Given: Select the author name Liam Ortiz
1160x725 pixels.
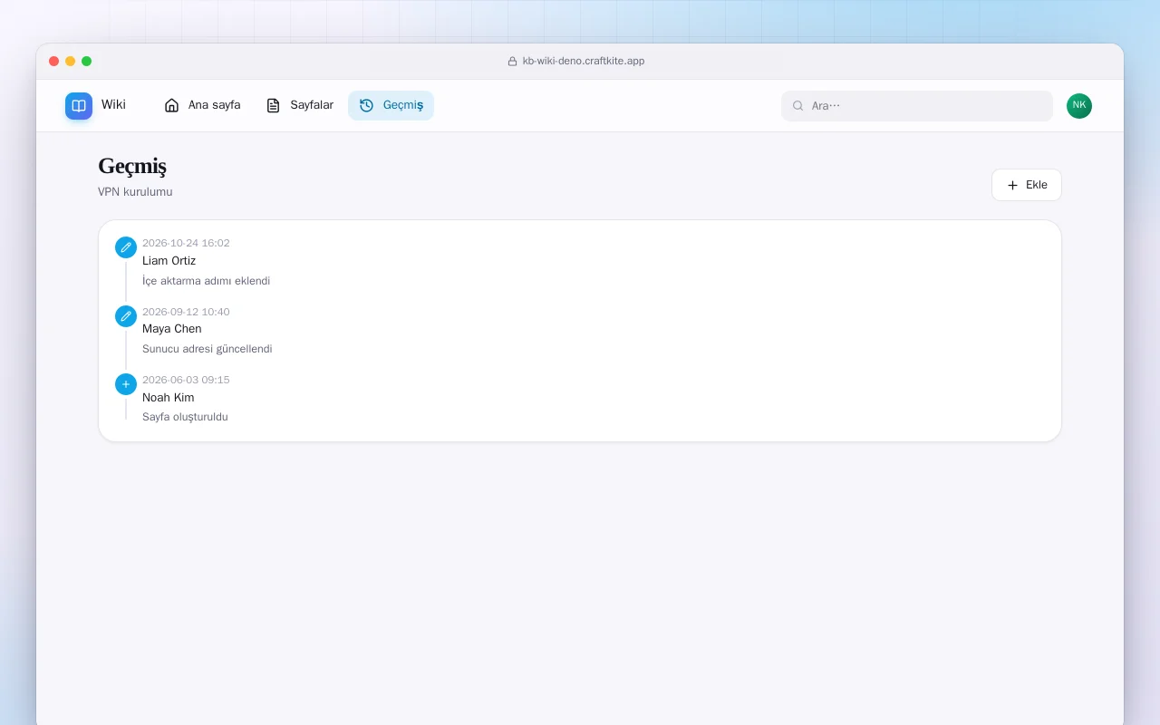Looking at the screenshot, I should pyautogui.click(x=169, y=261).
